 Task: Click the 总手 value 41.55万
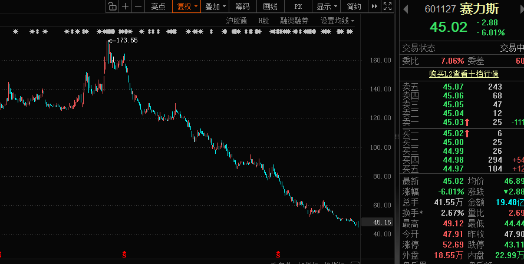tap(449, 202)
